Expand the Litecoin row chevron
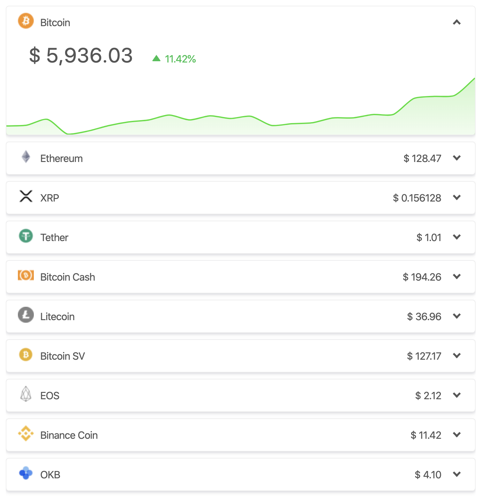 [457, 316]
